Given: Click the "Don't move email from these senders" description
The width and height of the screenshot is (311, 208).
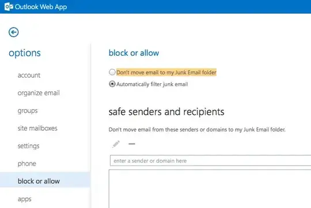Looking at the screenshot, I should (197, 130).
